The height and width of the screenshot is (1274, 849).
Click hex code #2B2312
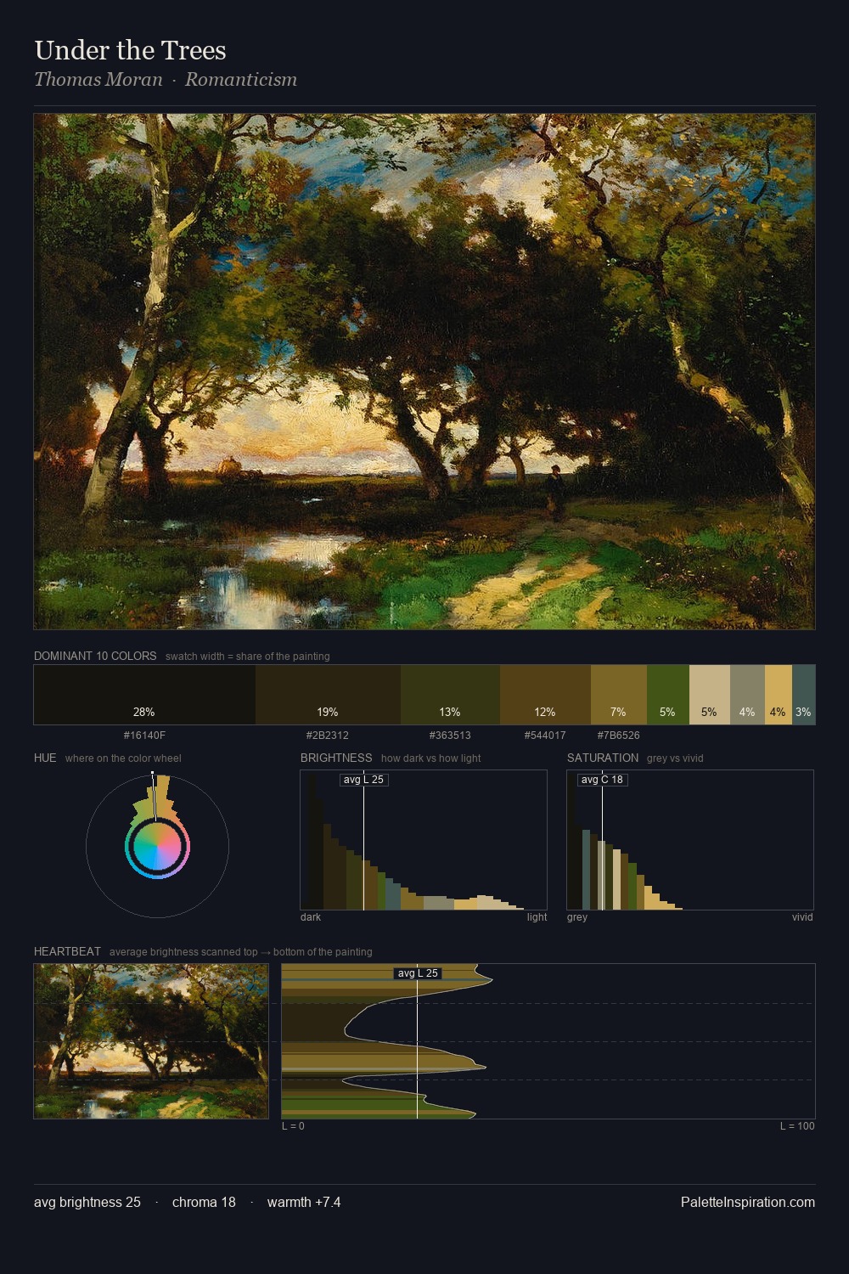pyautogui.click(x=328, y=736)
